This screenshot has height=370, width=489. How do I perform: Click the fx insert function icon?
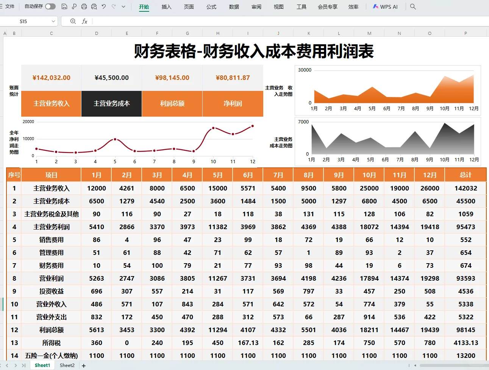84,21
